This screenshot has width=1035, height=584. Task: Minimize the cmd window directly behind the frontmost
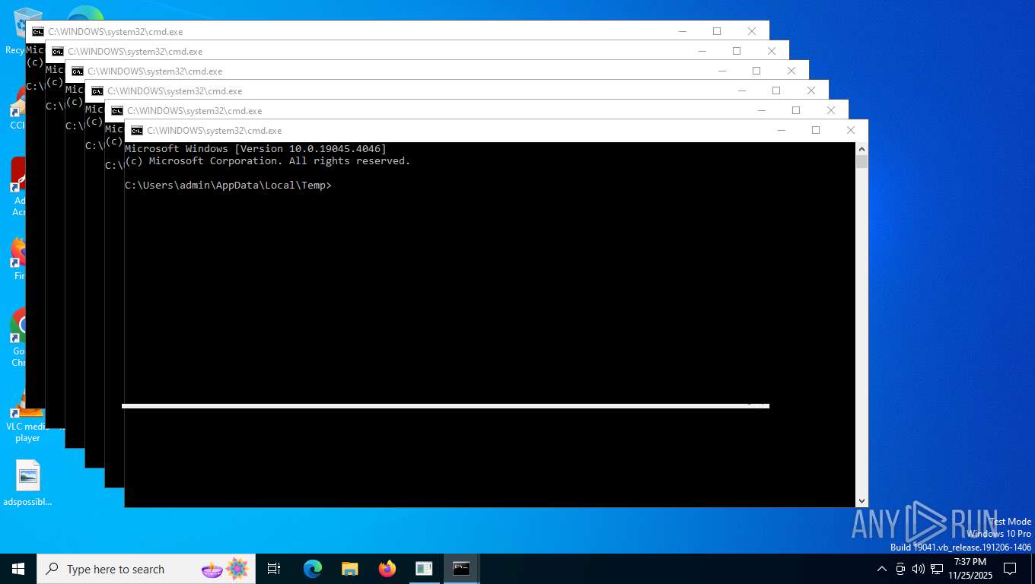point(761,111)
